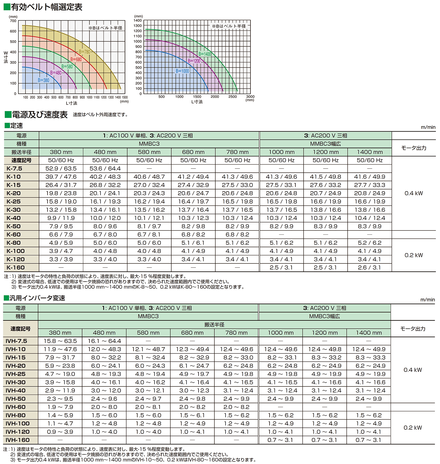Select the 0.2 kW cell in the inverter table

(413, 428)
